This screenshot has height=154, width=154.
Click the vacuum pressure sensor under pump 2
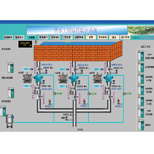[84, 102]
